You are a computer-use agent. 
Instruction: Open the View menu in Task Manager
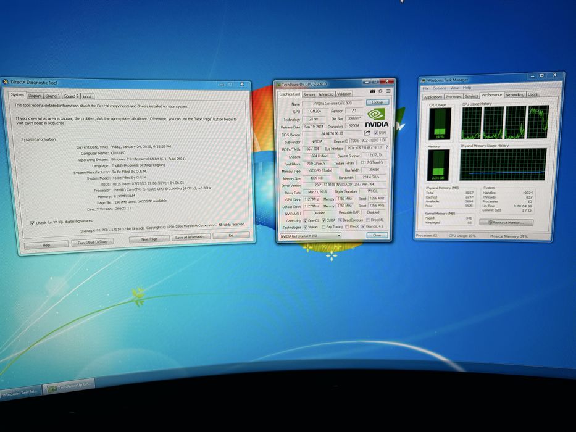click(454, 88)
